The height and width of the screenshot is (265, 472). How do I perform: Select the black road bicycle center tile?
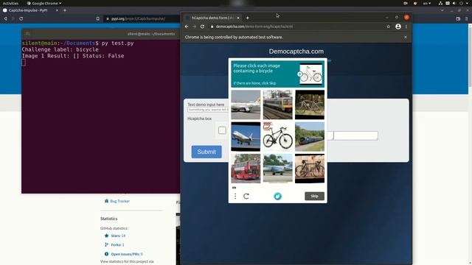[x=277, y=136]
